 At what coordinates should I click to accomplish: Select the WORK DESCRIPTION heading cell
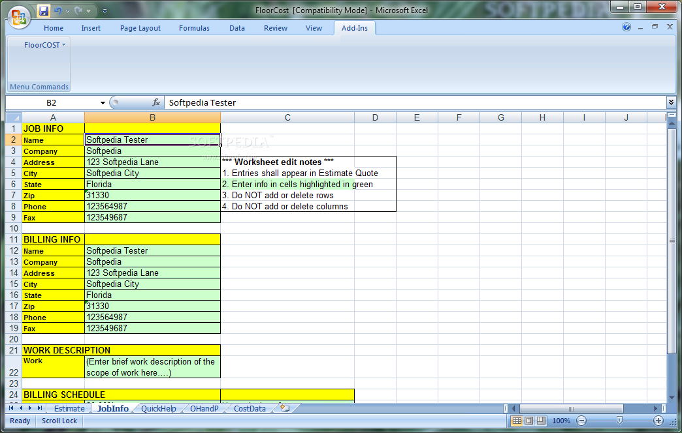tap(122, 350)
